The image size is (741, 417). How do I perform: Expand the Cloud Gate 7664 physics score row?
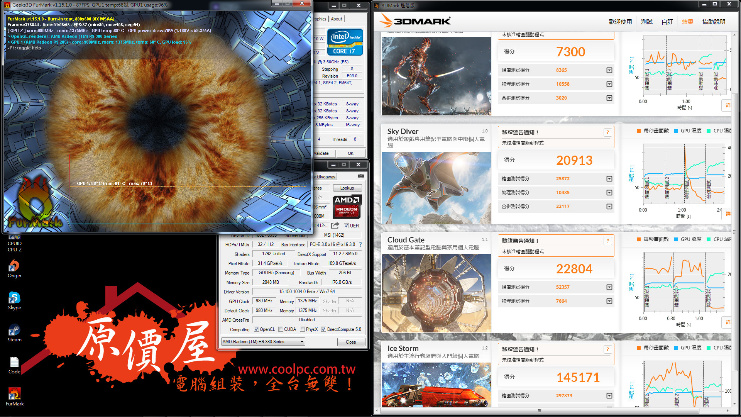pyautogui.click(x=609, y=301)
